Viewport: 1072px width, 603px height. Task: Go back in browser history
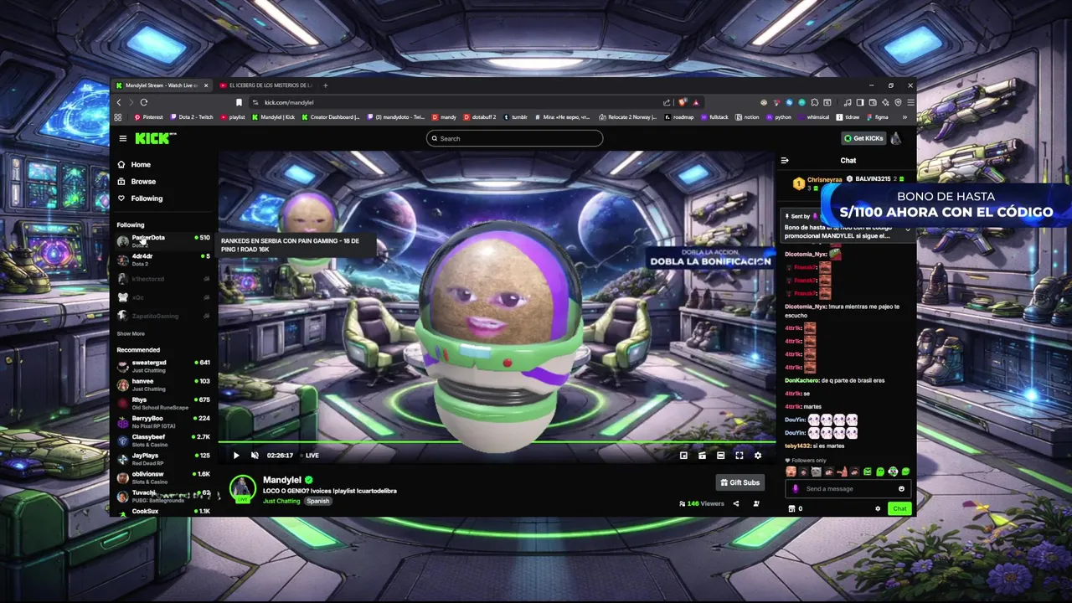pyautogui.click(x=119, y=102)
